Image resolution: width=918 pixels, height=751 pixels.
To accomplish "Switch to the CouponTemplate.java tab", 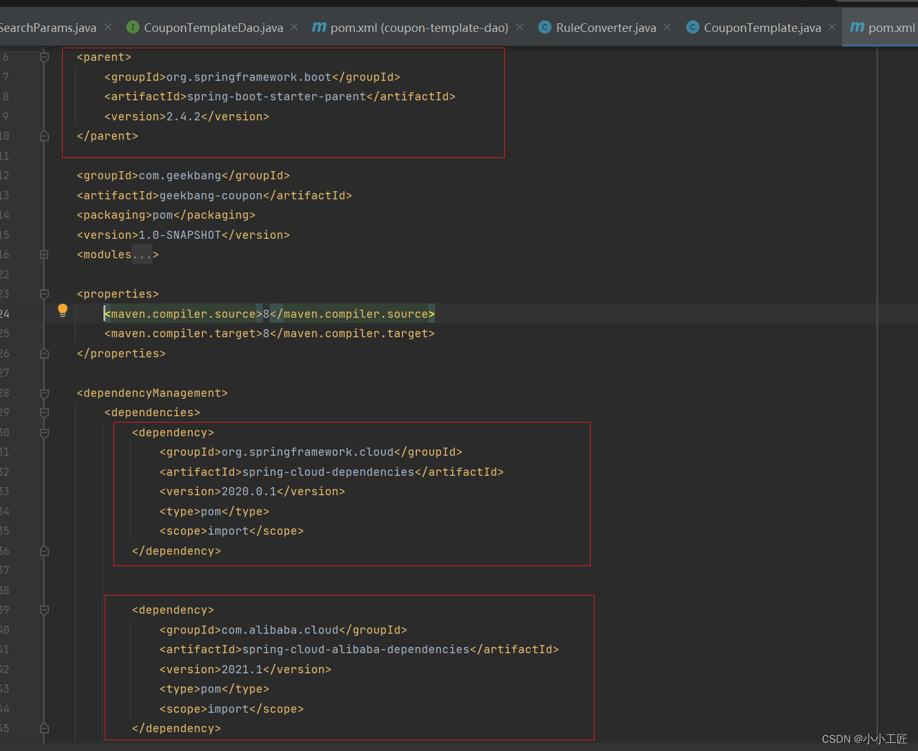I will 762,28.
